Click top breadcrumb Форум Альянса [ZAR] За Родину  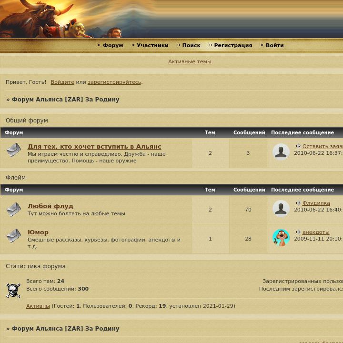point(65,99)
